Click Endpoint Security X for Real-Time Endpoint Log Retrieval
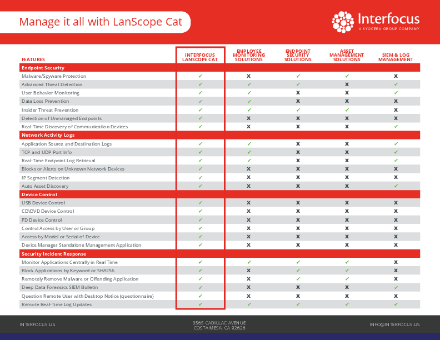Image resolution: width=440 pixels, height=340 pixels. click(x=298, y=161)
